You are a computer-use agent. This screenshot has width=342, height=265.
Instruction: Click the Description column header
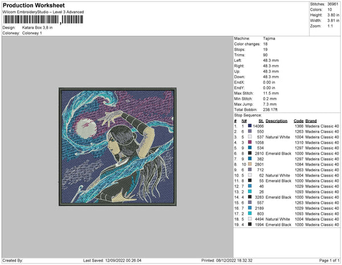point(276,121)
